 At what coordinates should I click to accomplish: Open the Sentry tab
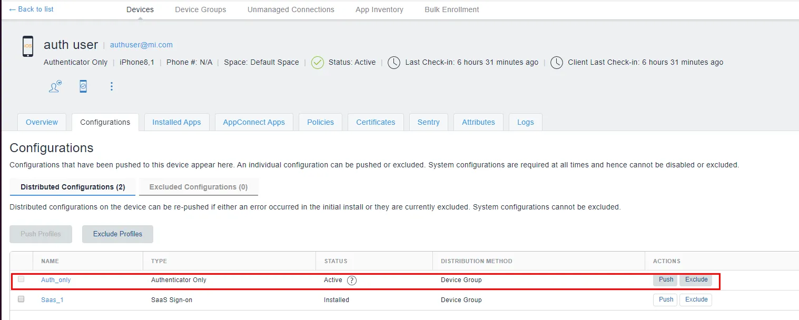point(429,122)
